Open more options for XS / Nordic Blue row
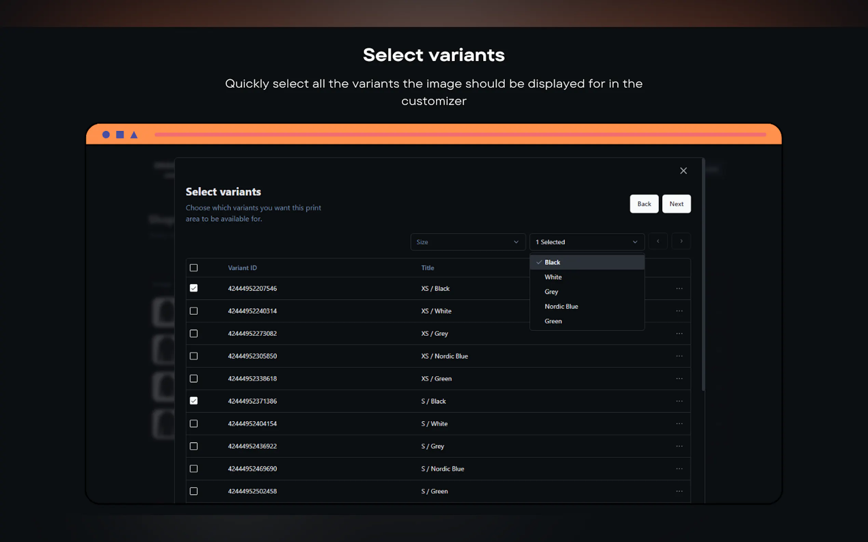868x542 pixels. 679,356
